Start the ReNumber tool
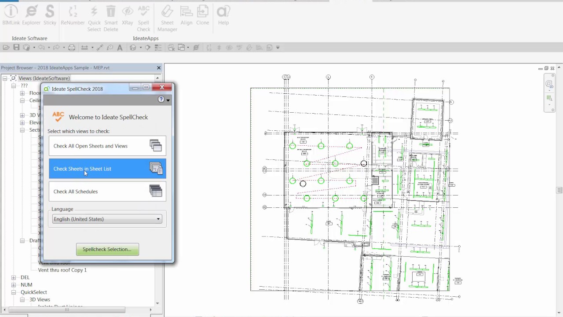Viewport: 563px width, 317px height. coord(73,15)
